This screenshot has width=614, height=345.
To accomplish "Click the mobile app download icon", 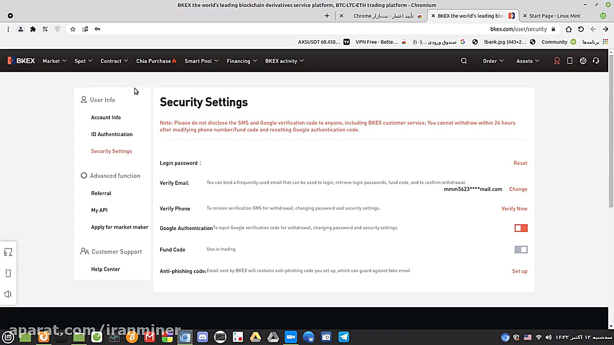I will click(570, 61).
